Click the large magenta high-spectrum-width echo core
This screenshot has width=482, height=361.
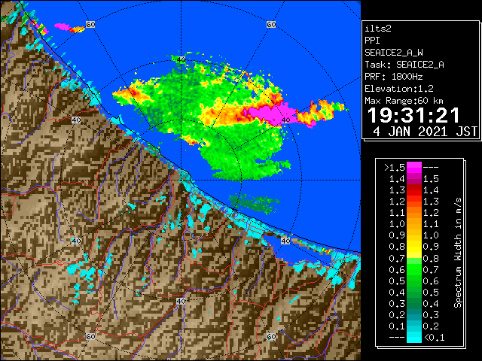coord(270,114)
